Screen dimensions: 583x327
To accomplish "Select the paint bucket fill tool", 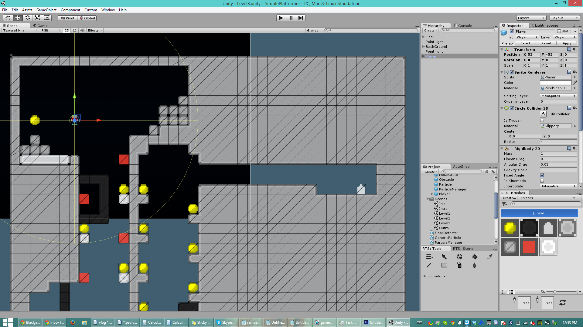I will pos(475,257).
